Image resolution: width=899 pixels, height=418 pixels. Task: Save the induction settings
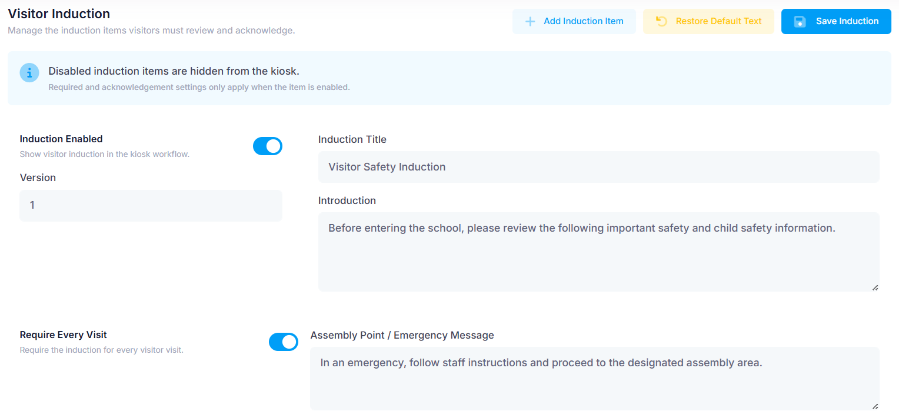[x=836, y=21]
